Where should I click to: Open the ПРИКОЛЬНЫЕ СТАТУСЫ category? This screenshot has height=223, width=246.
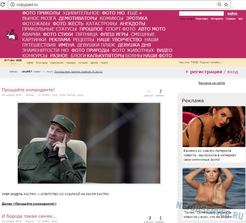click(49, 29)
